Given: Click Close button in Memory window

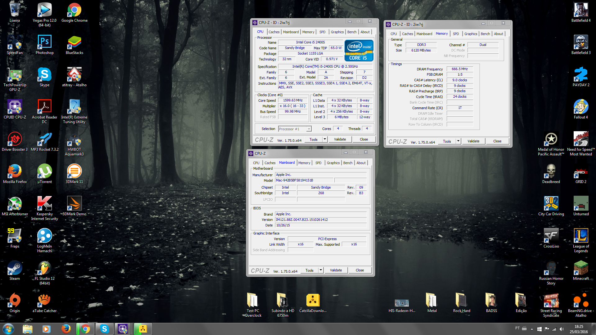Looking at the screenshot, I should (497, 141).
